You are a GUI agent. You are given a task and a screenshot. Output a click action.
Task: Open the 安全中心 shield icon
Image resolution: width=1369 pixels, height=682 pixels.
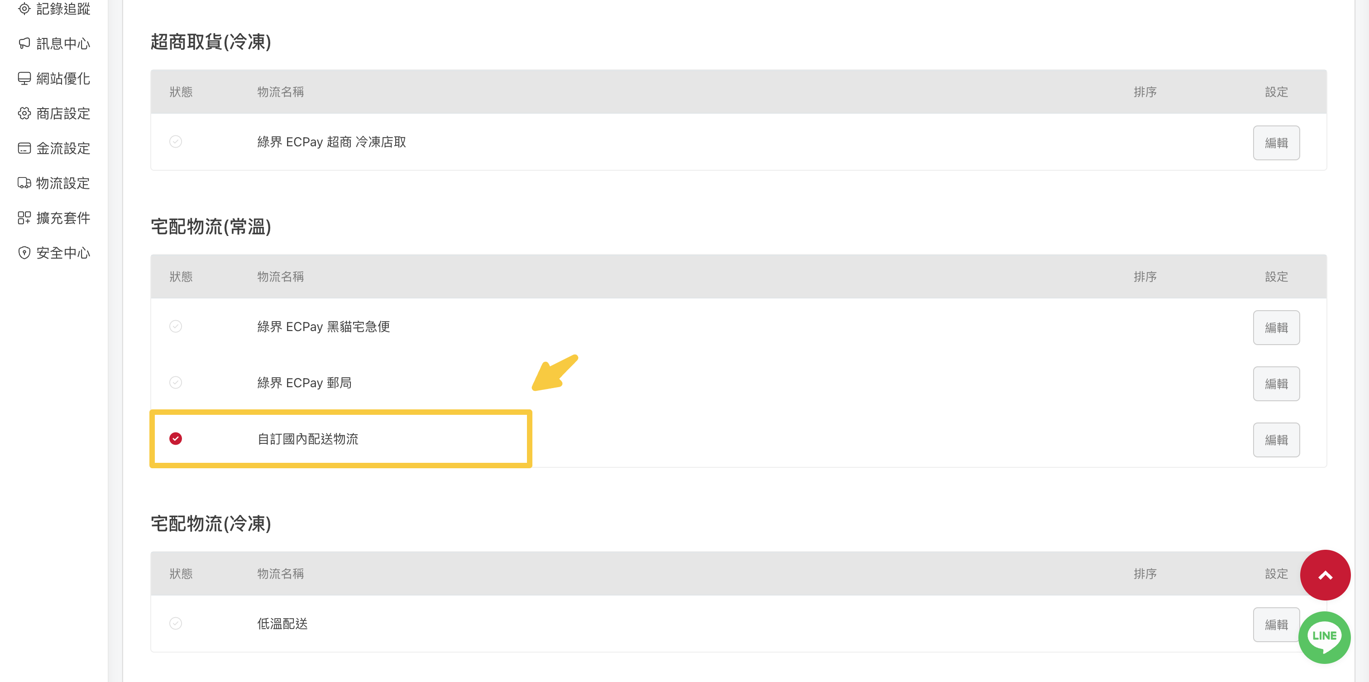[x=24, y=253]
